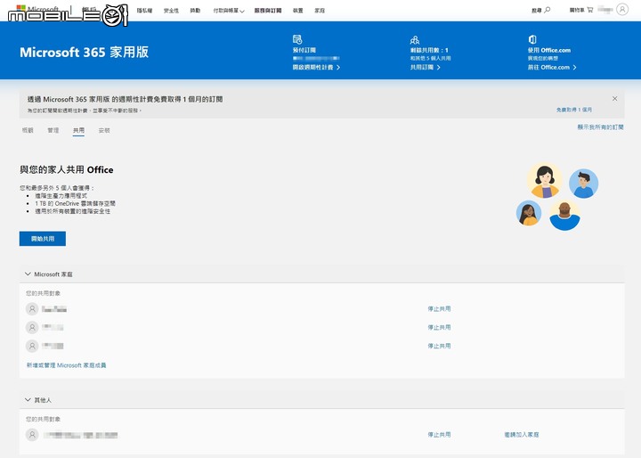Viewport: 641px width, 458px height.
Task: Open the 共用訂閱 link
Action: click(426, 67)
